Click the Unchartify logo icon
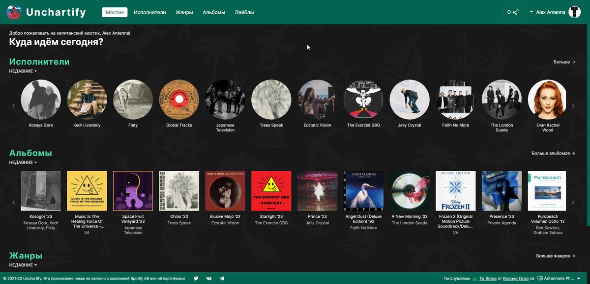Screen dimensions: 590x284 tap(13, 12)
